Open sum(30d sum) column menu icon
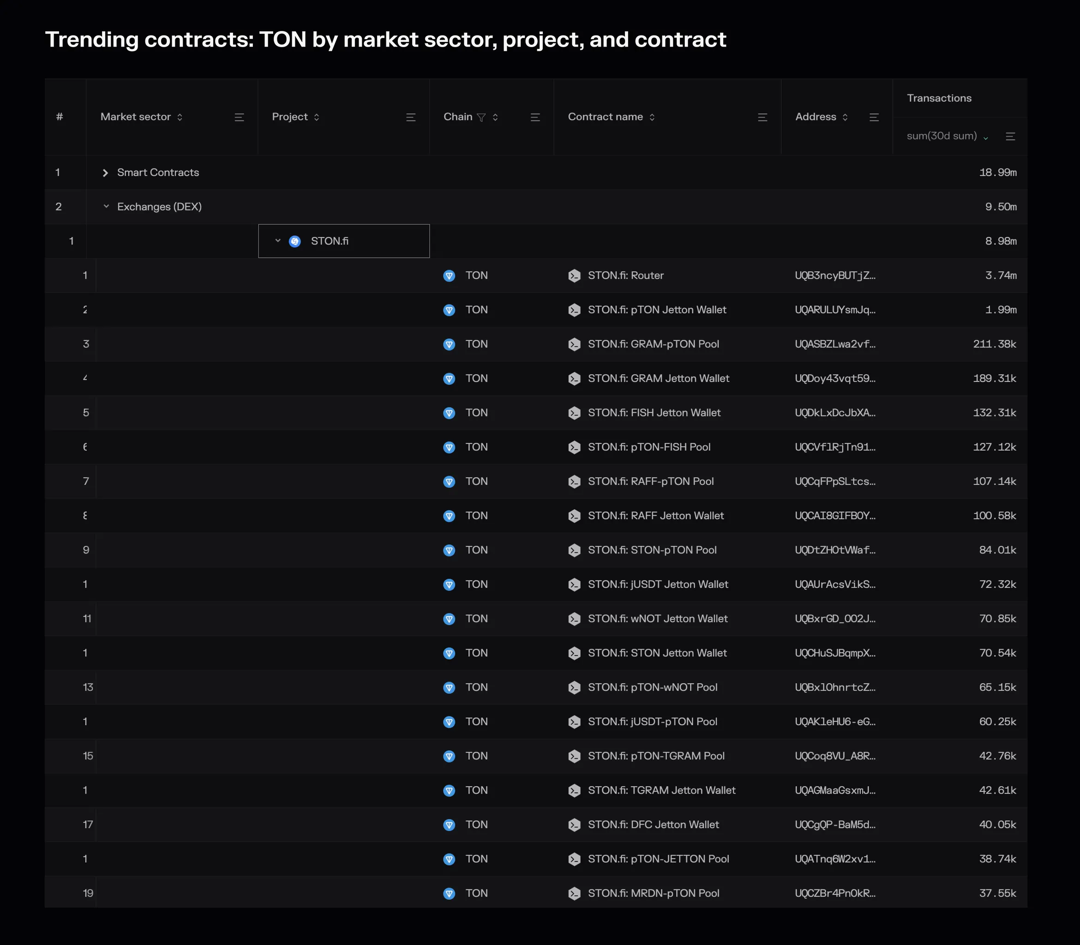This screenshot has width=1080, height=945. [x=1010, y=137]
